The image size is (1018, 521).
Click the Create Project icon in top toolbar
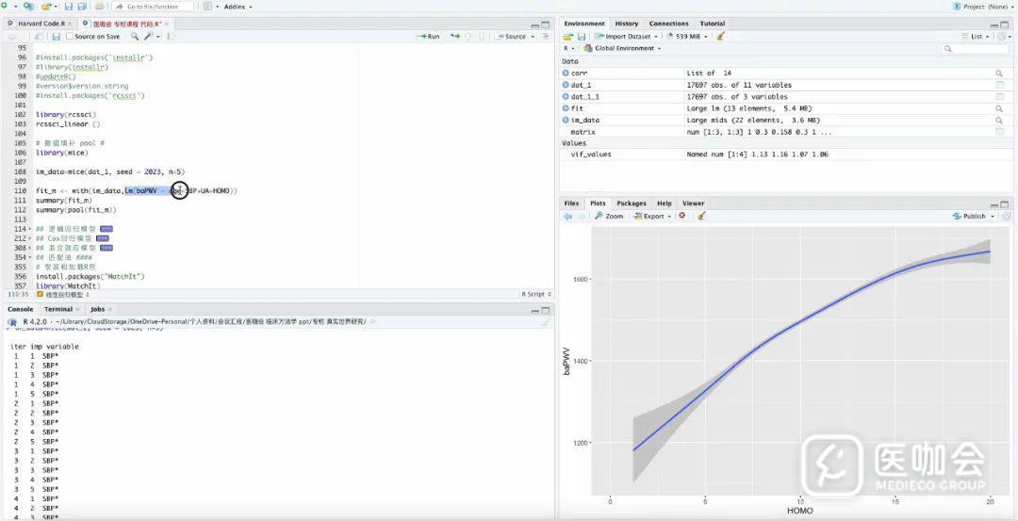coord(28,6)
